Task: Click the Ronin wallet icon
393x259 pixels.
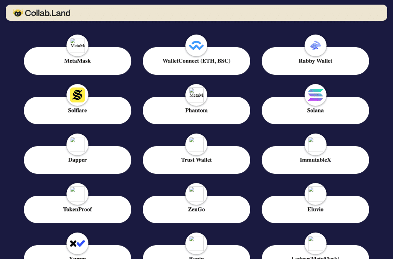Action: pos(196,244)
